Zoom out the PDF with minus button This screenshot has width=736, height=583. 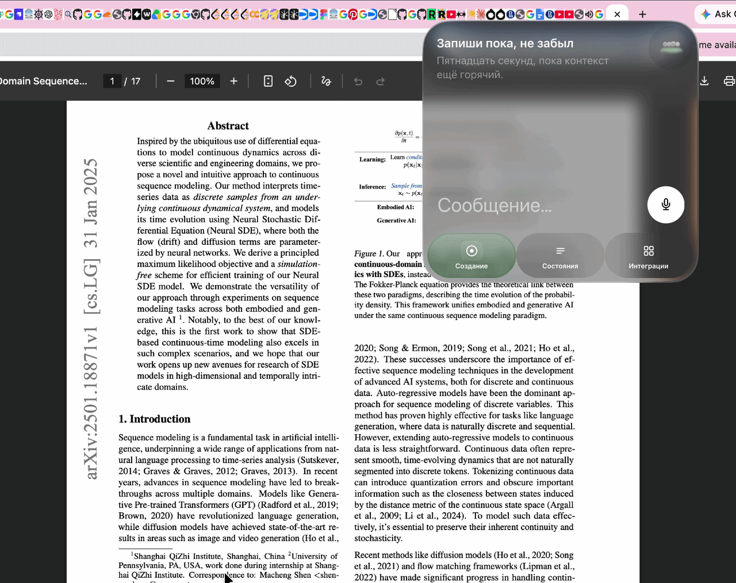(x=170, y=81)
